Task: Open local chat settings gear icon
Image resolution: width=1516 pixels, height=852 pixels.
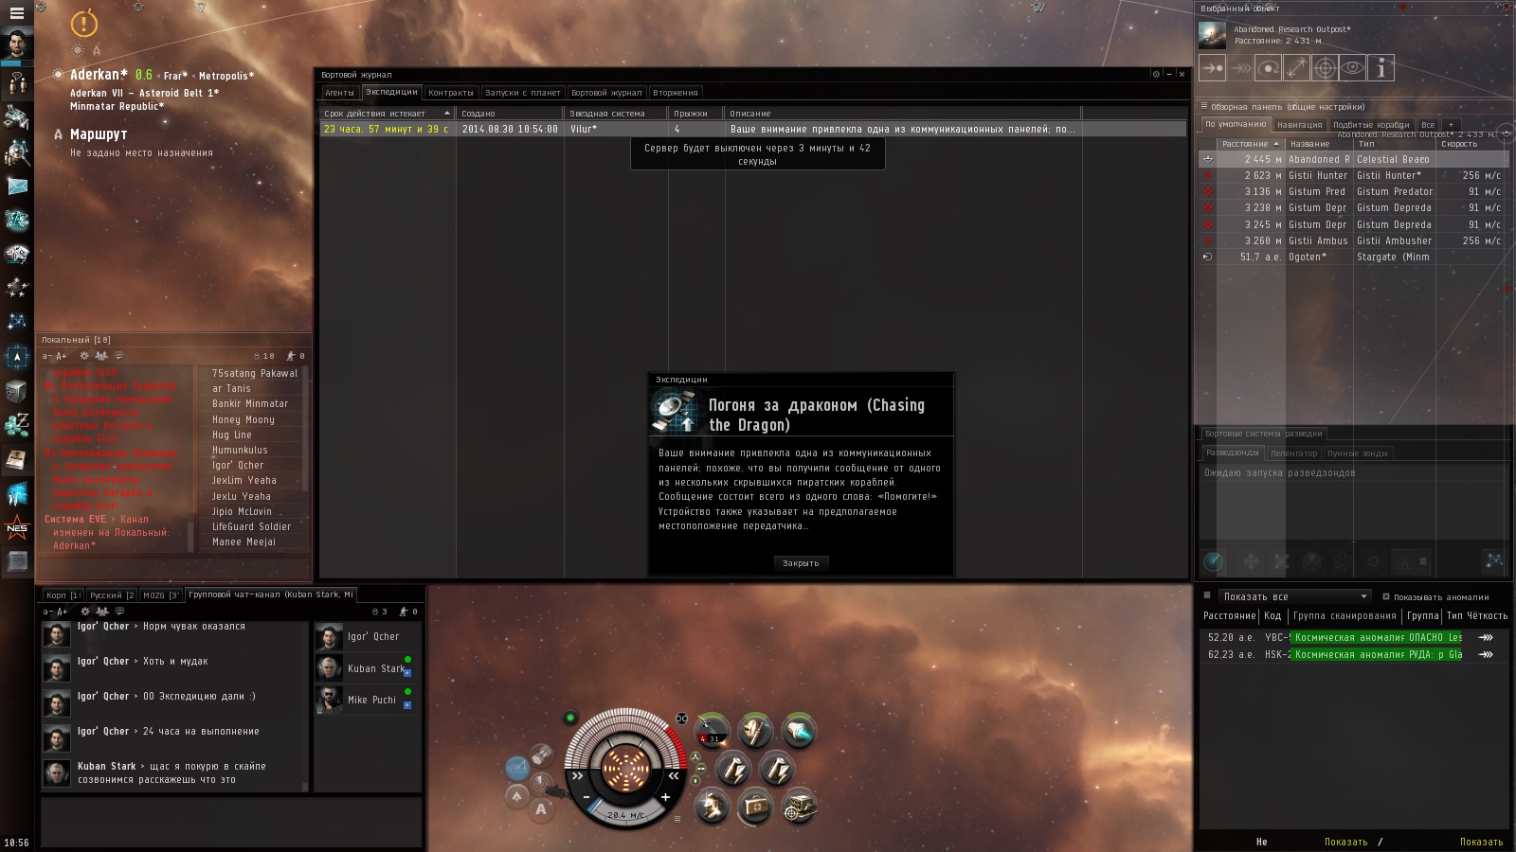Action: 84,356
